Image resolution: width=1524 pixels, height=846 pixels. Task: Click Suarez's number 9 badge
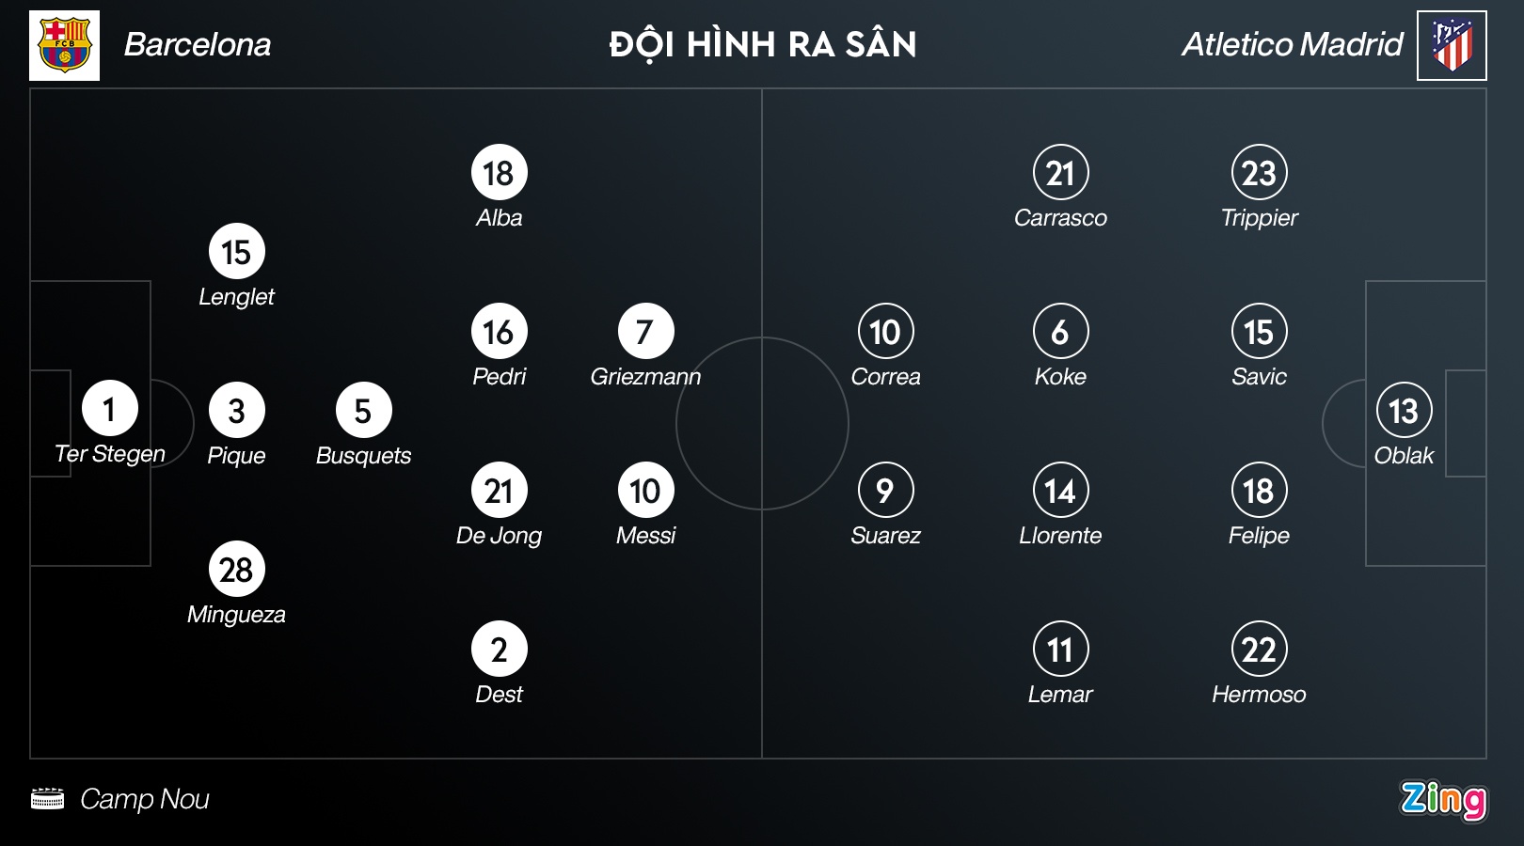coord(885,490)
